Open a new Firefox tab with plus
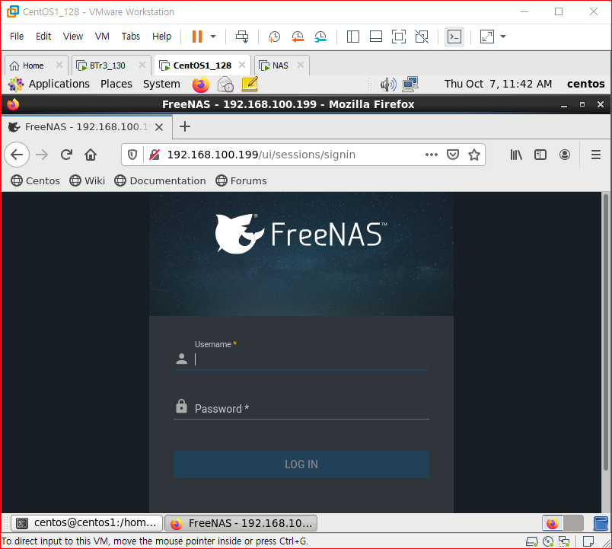 pos(185,126)
